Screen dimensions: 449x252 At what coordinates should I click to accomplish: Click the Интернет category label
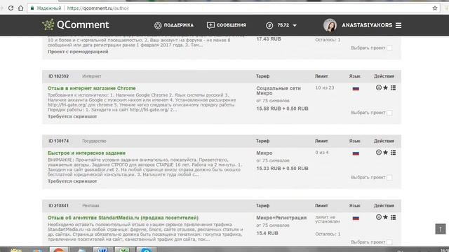point(92,76)
